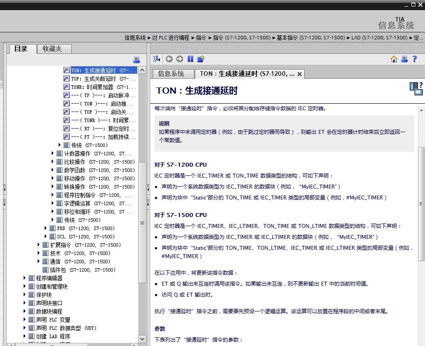Click the Home icon on the help toolbar
The height and width of the screenshot is (346, 425).
(393, 59)
